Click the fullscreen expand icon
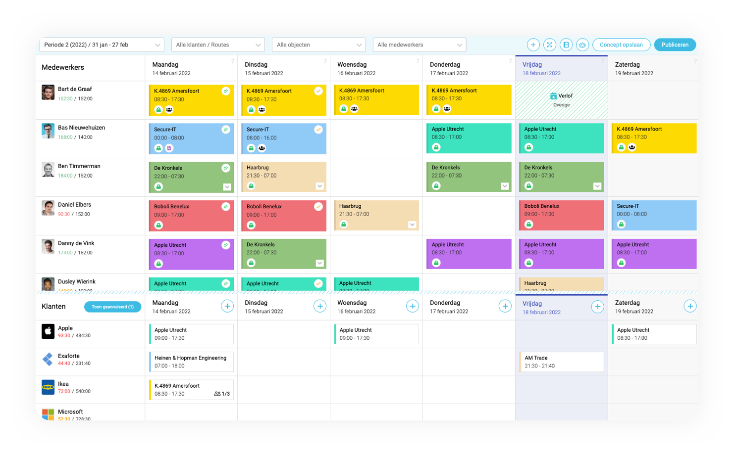The height and width of the screenshot is (456, 734). [x=549, y=45]
